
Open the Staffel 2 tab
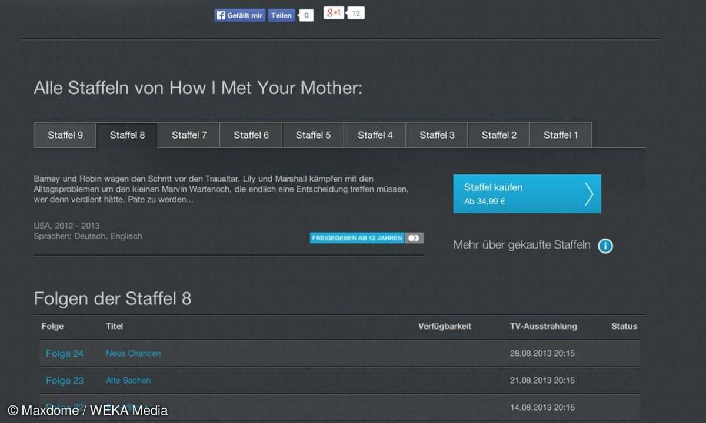(x=499, y=135)
